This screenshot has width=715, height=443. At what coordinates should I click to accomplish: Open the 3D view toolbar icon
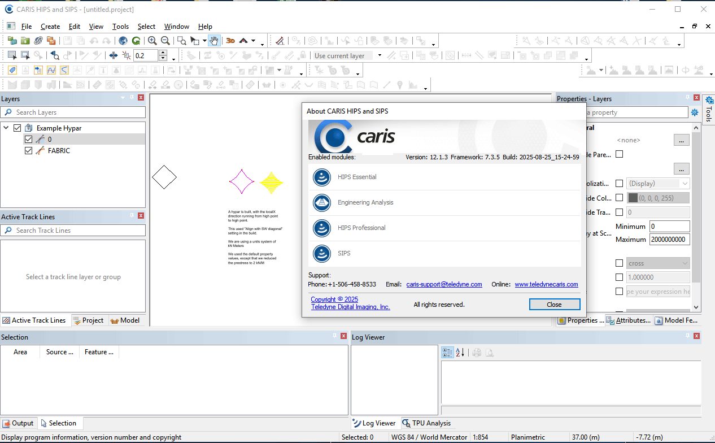pyautogui.click(x=230, y=41)
